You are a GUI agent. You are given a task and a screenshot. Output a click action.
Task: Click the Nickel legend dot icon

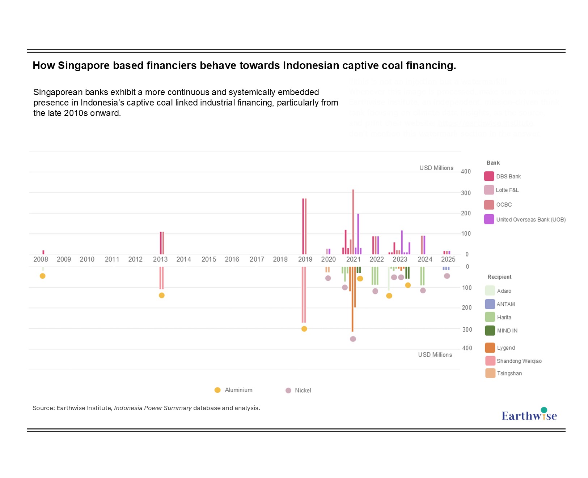[288, 391]
